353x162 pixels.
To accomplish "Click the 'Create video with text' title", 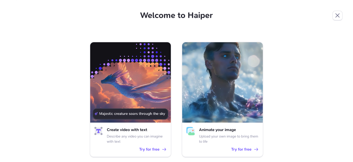I will [127, 130].
